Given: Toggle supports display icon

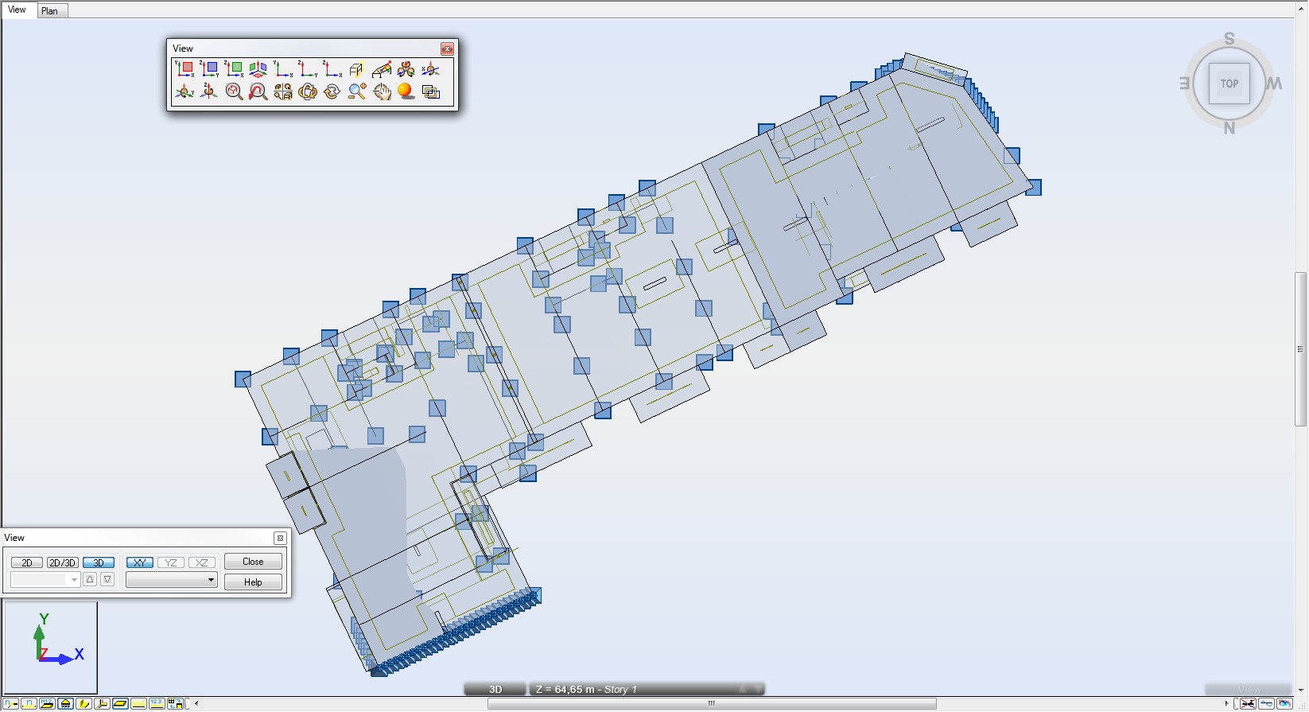Looking at the screenshot, I should 66,703.
